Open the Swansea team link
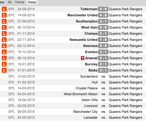Image resolution: width=146 pixels, height=121 pixels. coord(90,46)
